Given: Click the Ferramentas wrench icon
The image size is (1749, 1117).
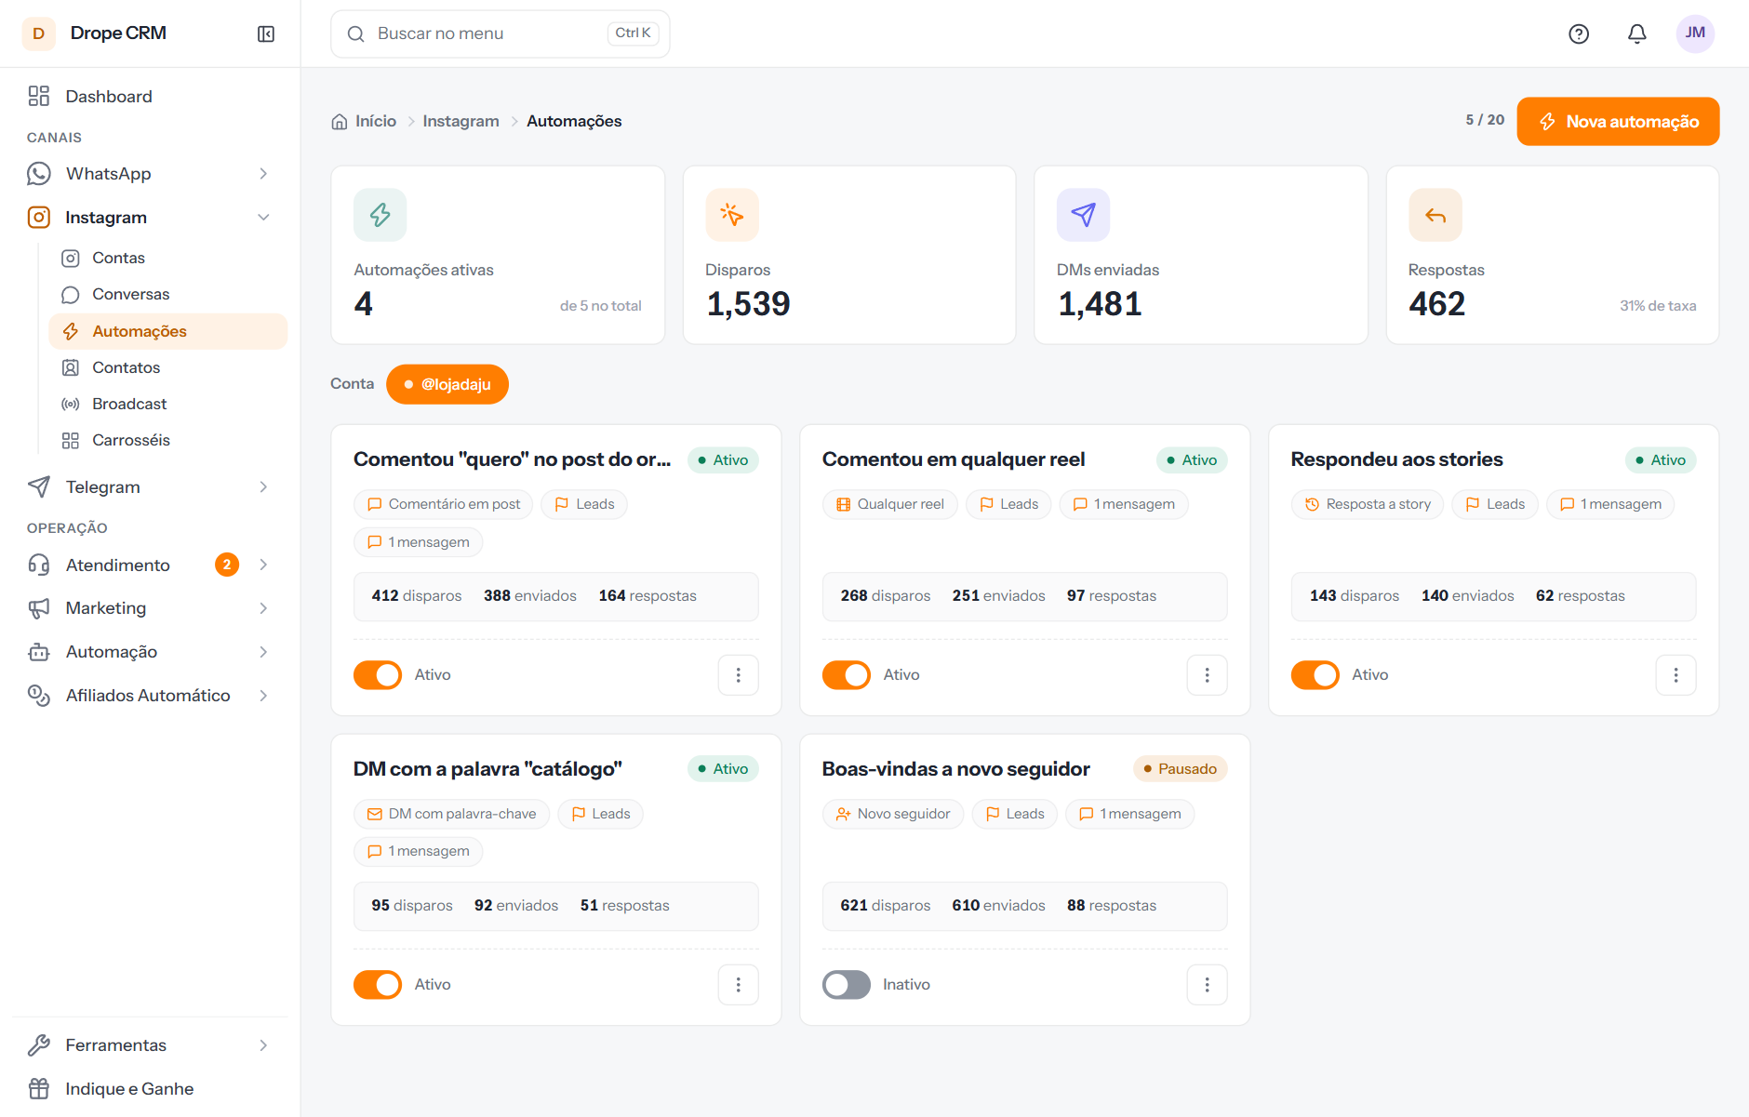Looking at the screenshot, I should (x=39, y=1045).
